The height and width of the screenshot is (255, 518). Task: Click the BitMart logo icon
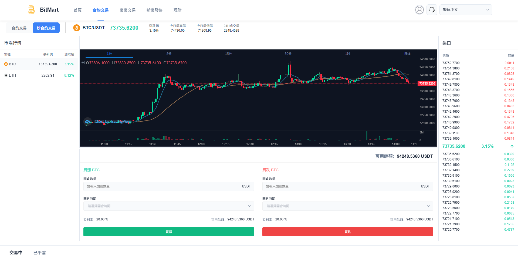[31, 10]
